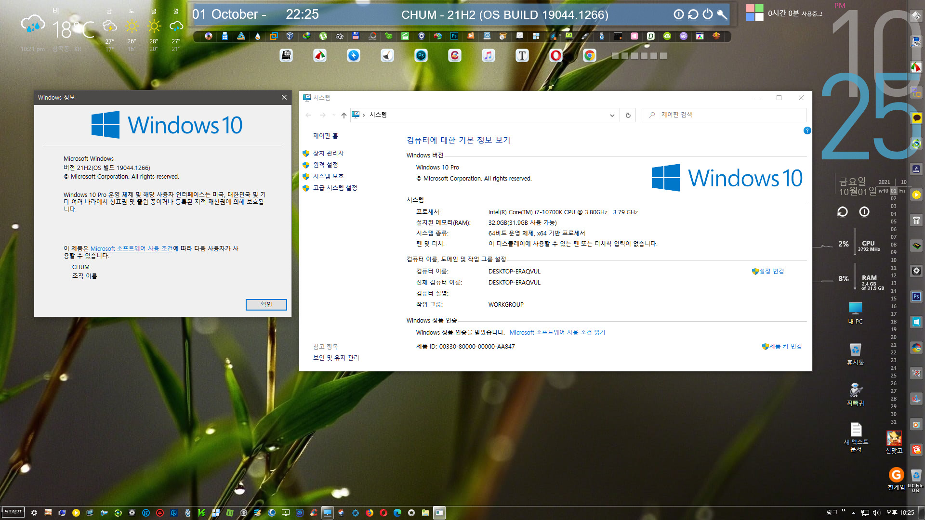Open 보안 및 유지 관리 link
Viewport: 925px width, 520px height.
pyautogui.click(x=336, y=358)
